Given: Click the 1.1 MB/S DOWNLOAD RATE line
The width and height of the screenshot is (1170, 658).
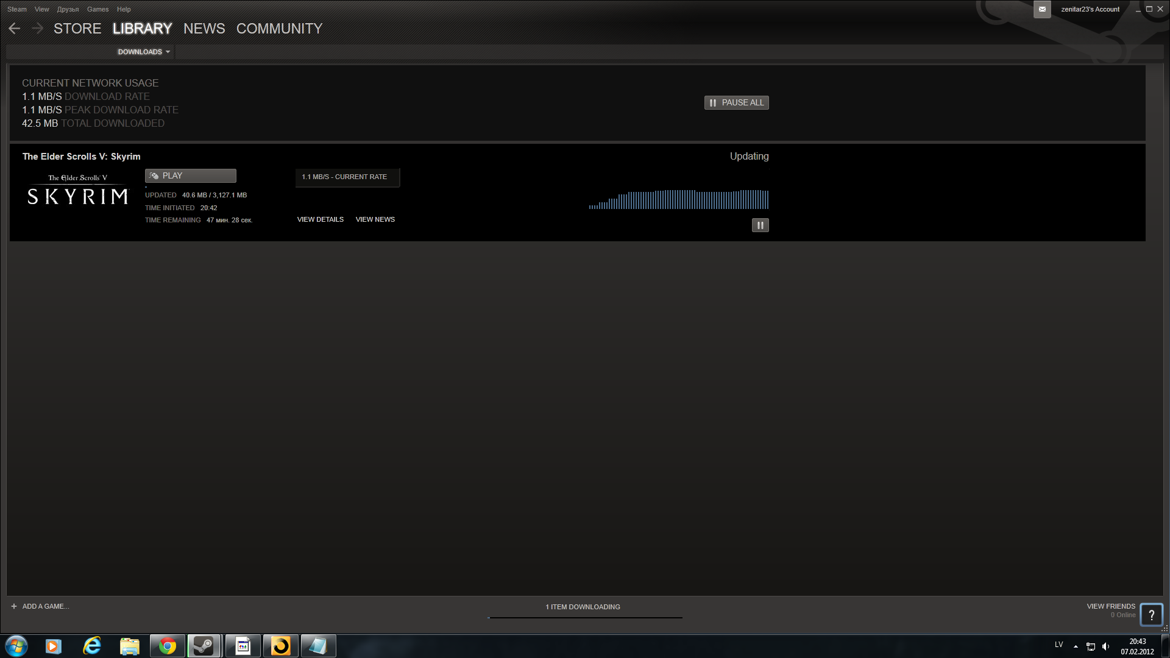Looking at the screenshot, I should pos(86,97).
